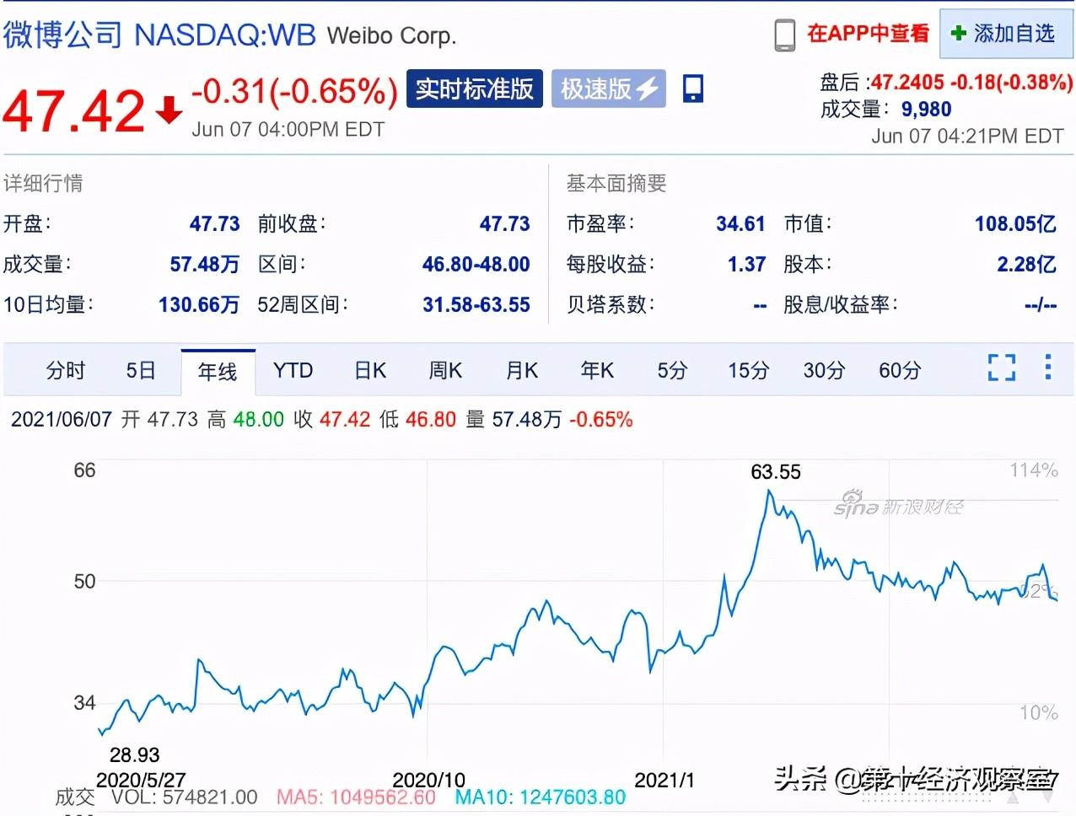Switch to the 日K daily candlestick tab

pyautogui.click(x=369, y=369)
